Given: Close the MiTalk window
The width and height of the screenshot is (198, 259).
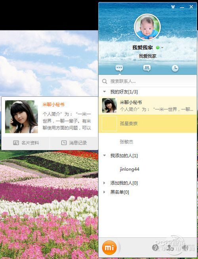Looking at the screenshot, I should coord(191,7).
